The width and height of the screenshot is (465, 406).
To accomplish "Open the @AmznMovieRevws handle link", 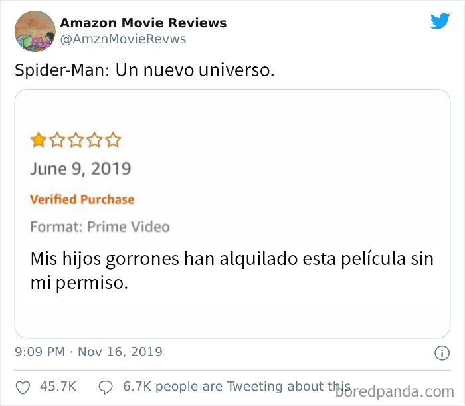I will [x=123, y=39].
